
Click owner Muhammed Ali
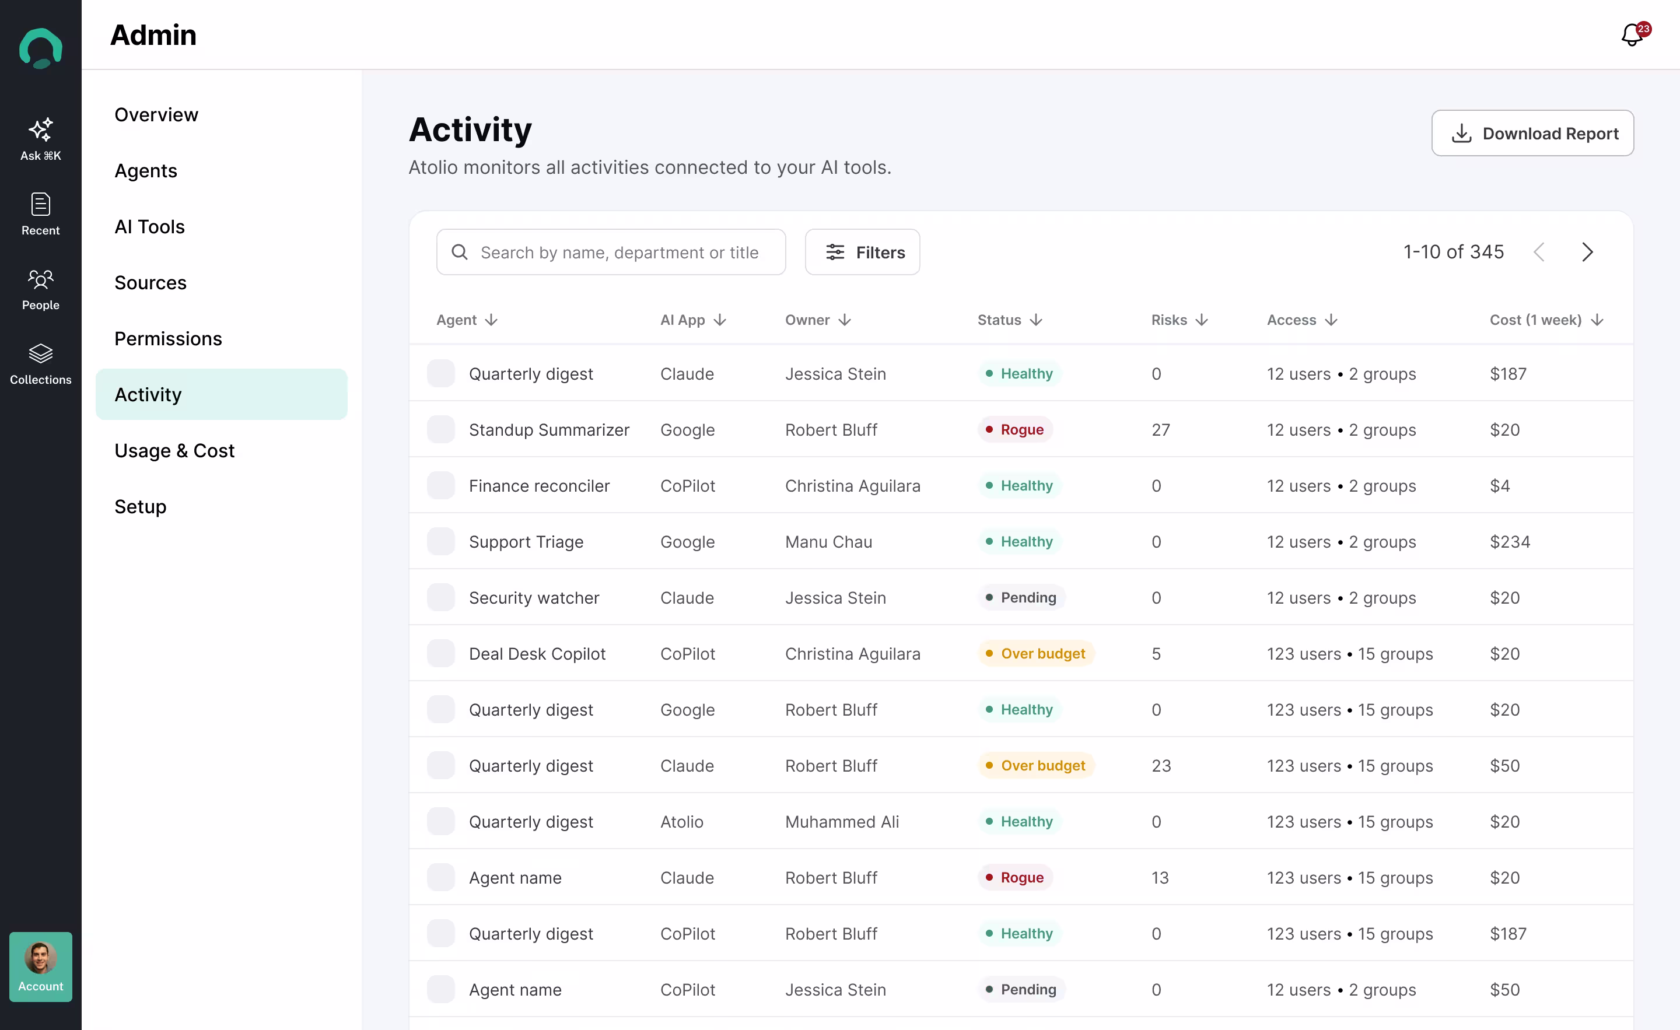[842, 821]
